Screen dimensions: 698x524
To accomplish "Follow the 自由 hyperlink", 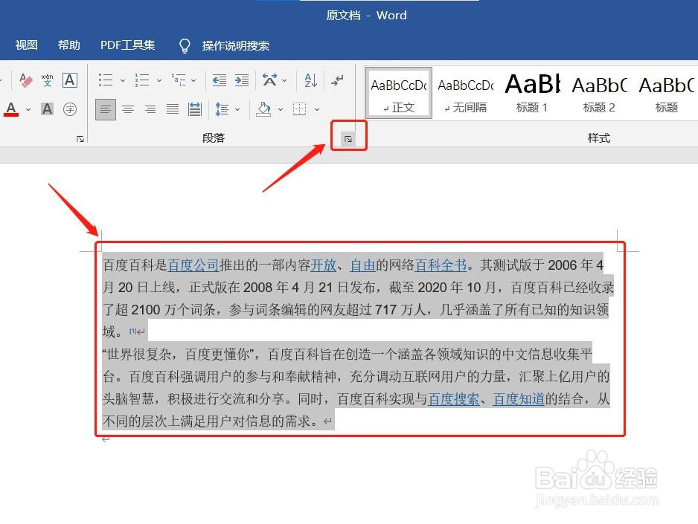I will (362, 265).
